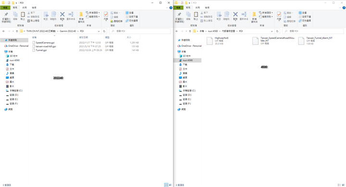Click 複製路徑 in left window ribbon
This screenshot has height=187, width=346.
tap(33, 16)
